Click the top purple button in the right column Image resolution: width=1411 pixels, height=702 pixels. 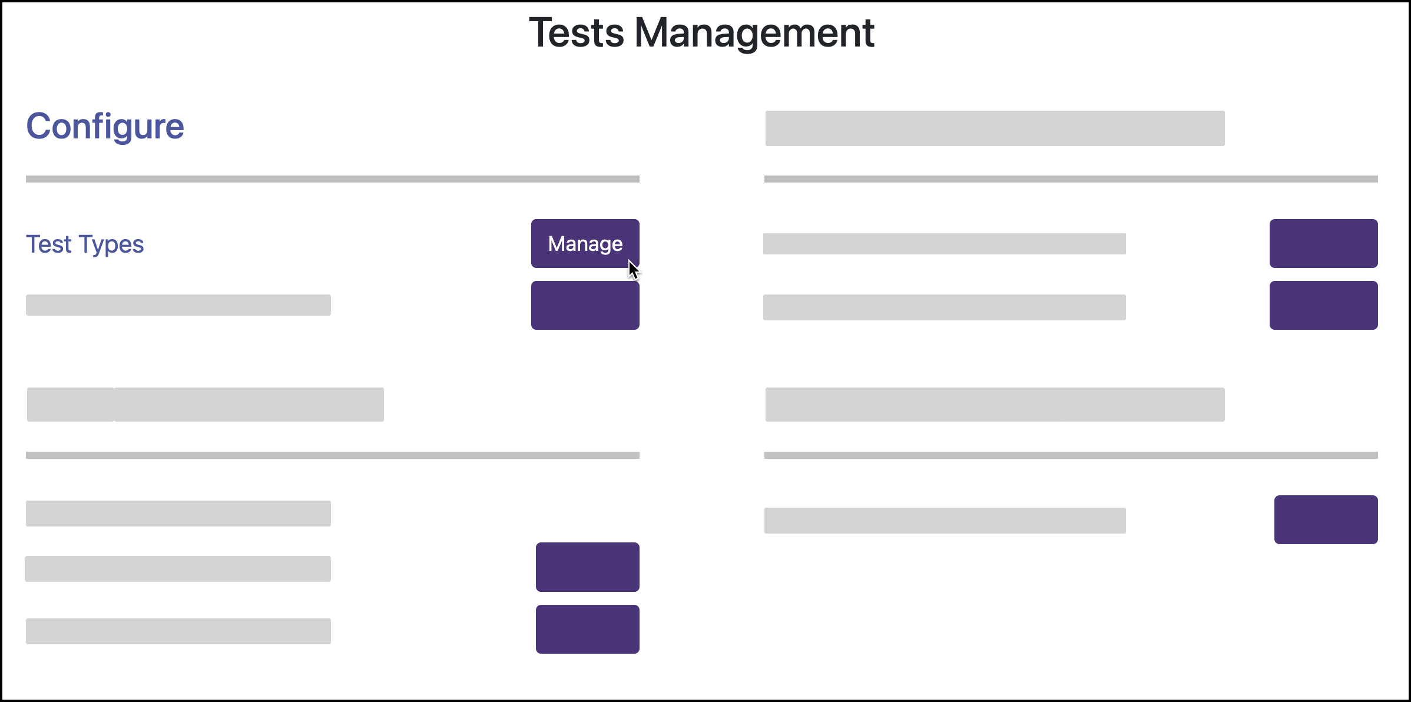point(1323,243)
